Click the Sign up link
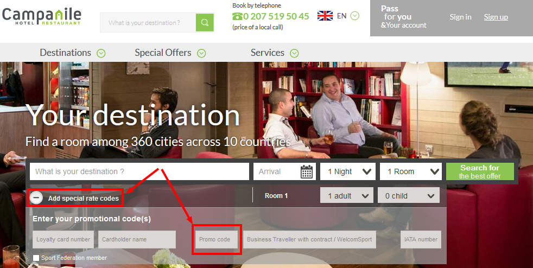Viewport: 533px width, 268px height. 496,17
